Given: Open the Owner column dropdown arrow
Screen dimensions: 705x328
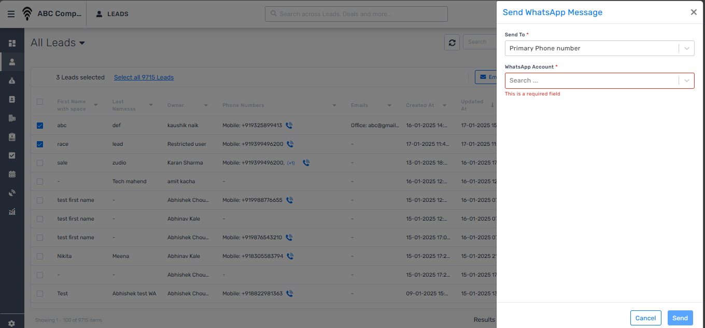Looking at the screenshot, I should (206, 105).
